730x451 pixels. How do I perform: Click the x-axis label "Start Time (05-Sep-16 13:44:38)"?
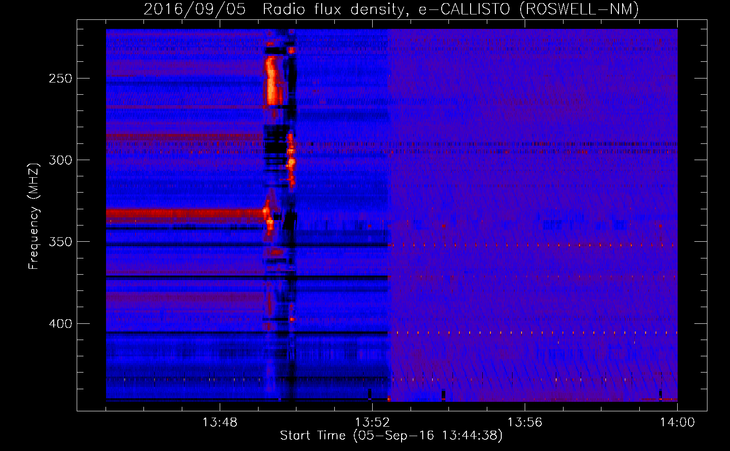391,436
